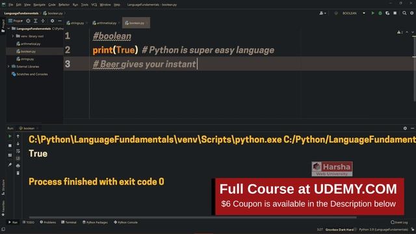Open Search Everywhere magnifier icon
This screenshot has height=234, width=416.
[x=404, y=13]
